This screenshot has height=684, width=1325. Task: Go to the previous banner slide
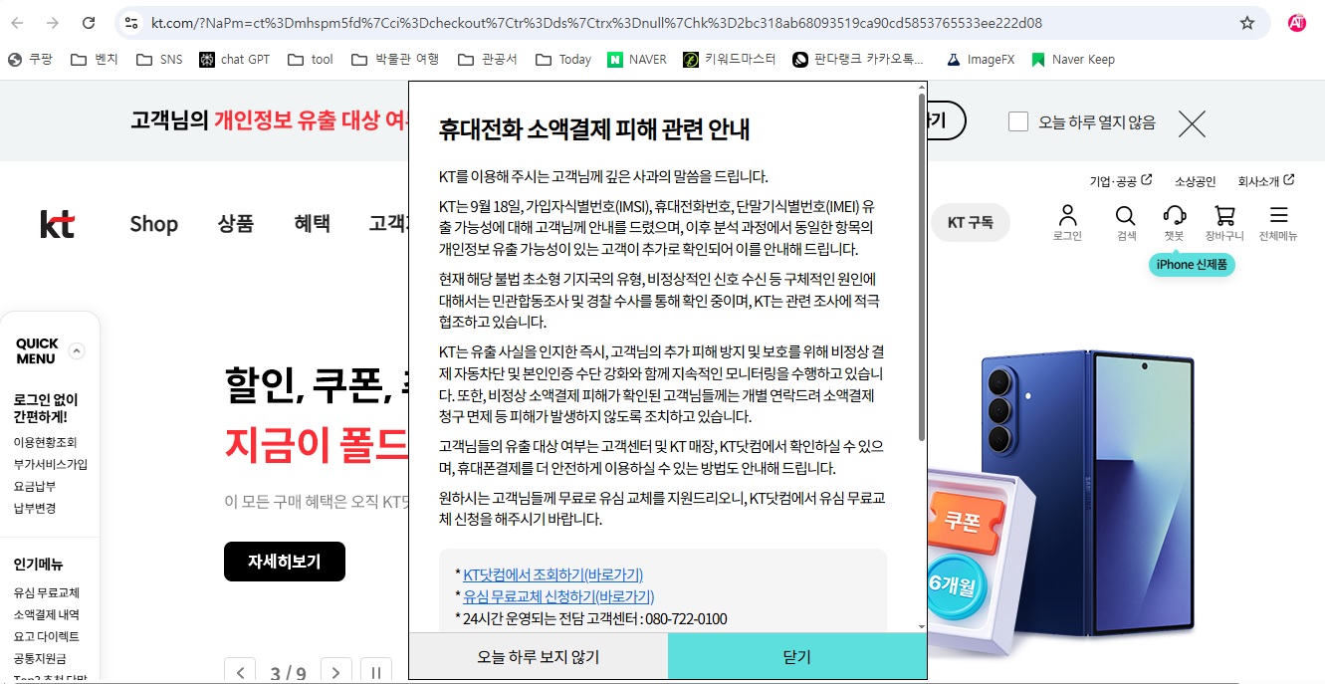click(x=240, y=673)
